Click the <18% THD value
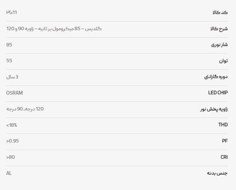The image size is (236, 190). (12, 125)
